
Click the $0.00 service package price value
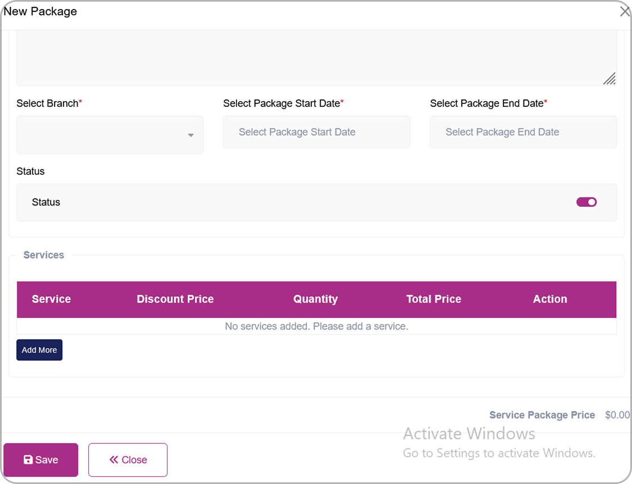pos(617,415)
